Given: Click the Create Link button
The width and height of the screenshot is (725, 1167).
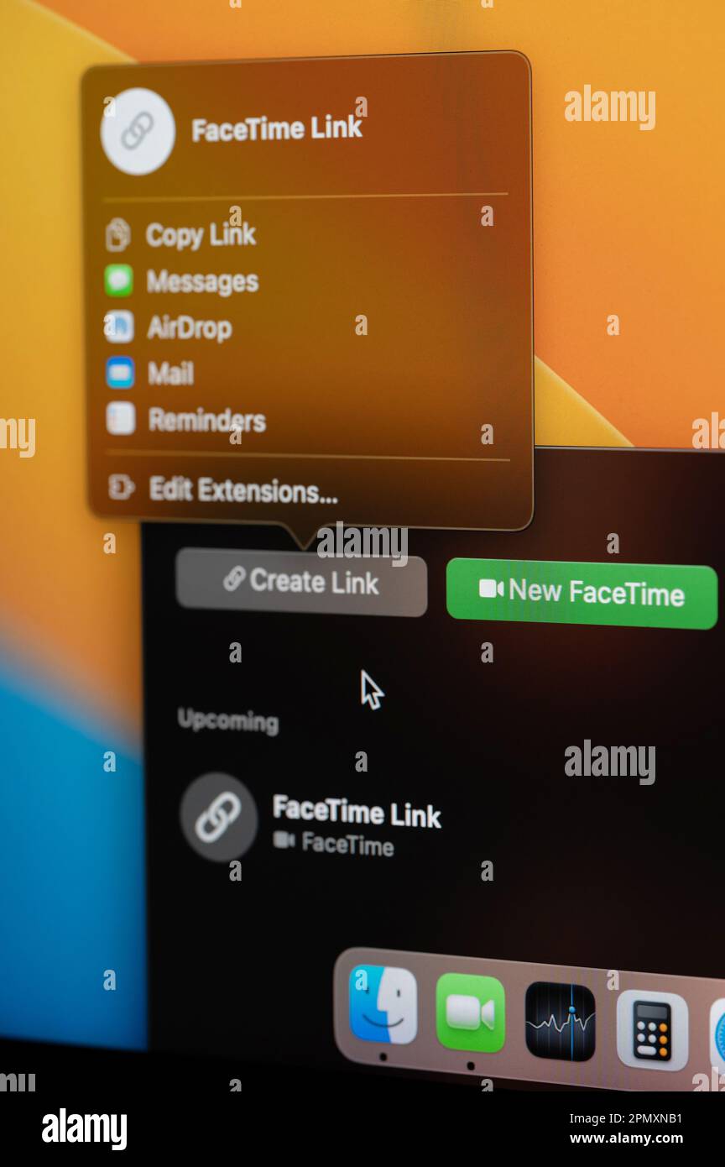Looking at the screenshot, I should coord(301,582).
